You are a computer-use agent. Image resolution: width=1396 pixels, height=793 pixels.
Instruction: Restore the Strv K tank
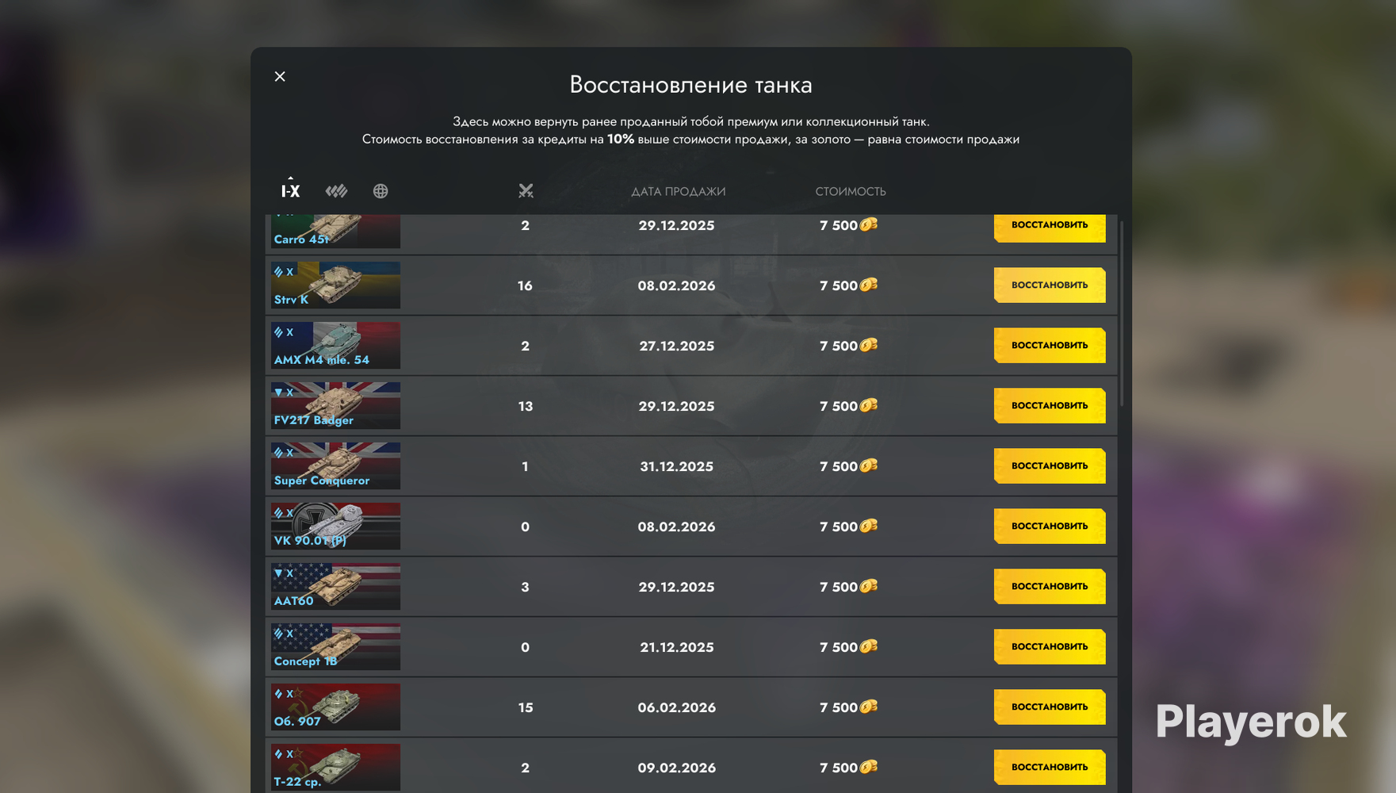(1050, 285)
